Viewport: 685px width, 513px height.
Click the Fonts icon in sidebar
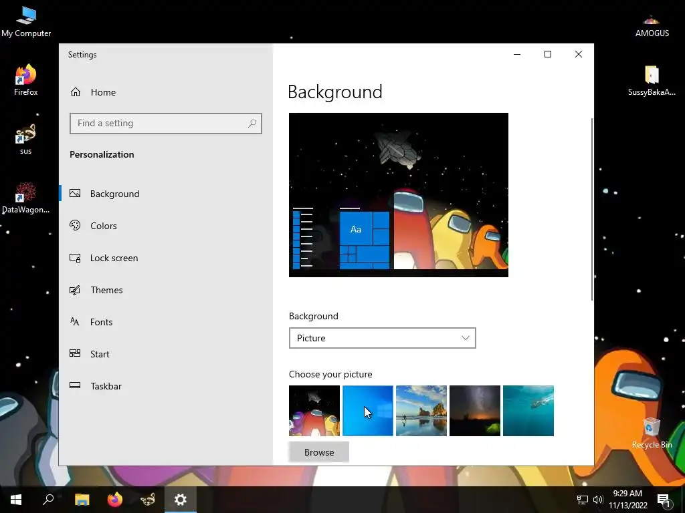pos(75,322)
